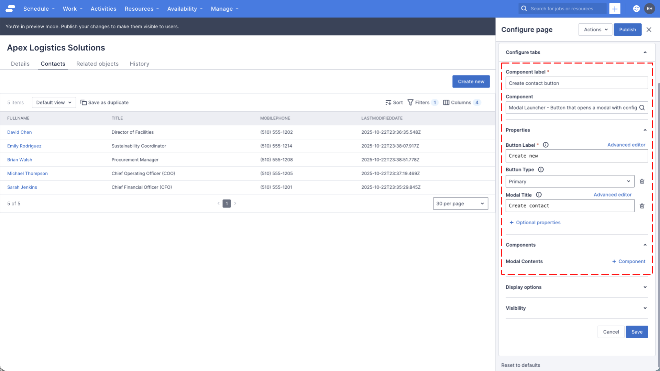The image size is (660, 371).
Task: Open David Chen's contact record
Action: (19, 132)
